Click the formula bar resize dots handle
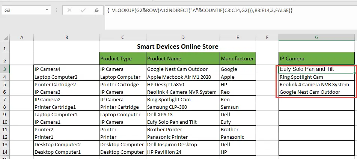This screenshot has width=357, height=159. pyautogui.click(x=56, y=10)
